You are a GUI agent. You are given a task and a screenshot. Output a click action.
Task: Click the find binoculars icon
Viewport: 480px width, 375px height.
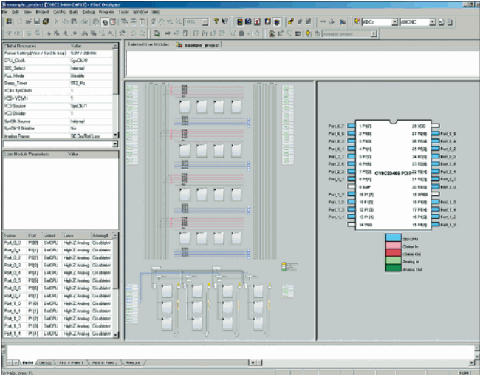pyautogui.click(x=85, y=33)
